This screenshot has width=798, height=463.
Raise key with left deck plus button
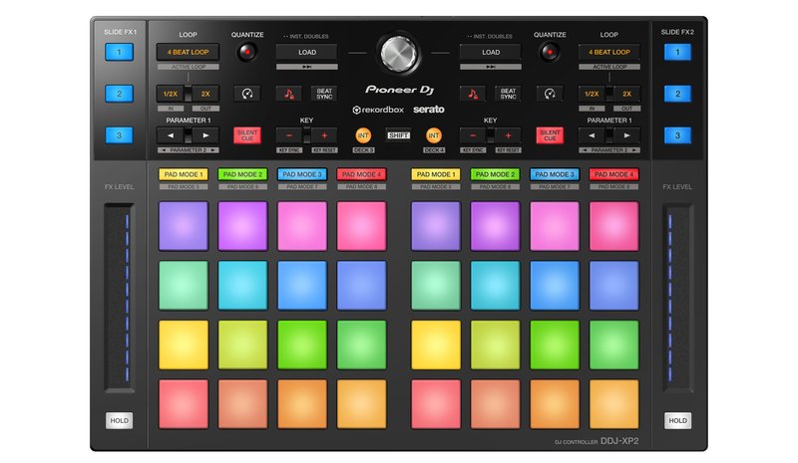[x=324, y=135]
